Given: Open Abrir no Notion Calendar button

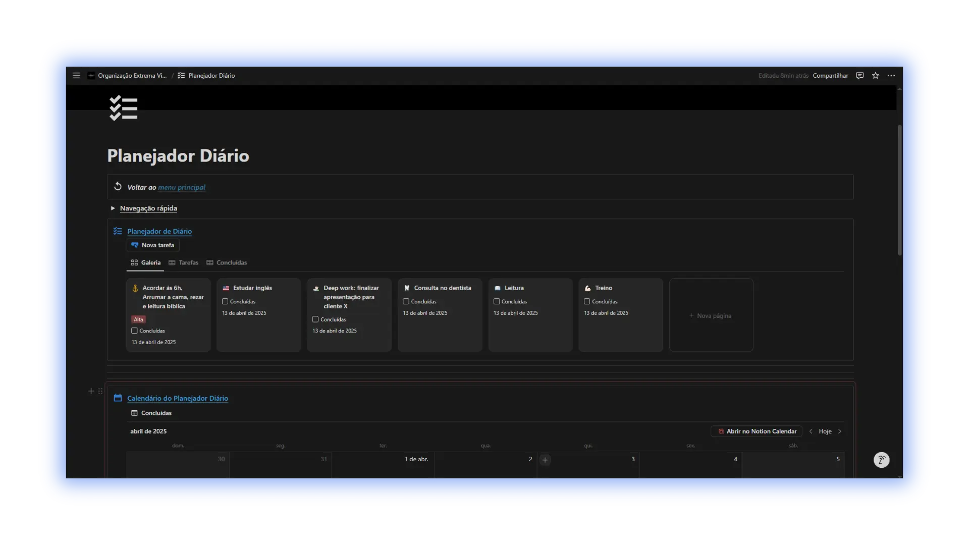Looking at the screenshot, I should point(757,431).
